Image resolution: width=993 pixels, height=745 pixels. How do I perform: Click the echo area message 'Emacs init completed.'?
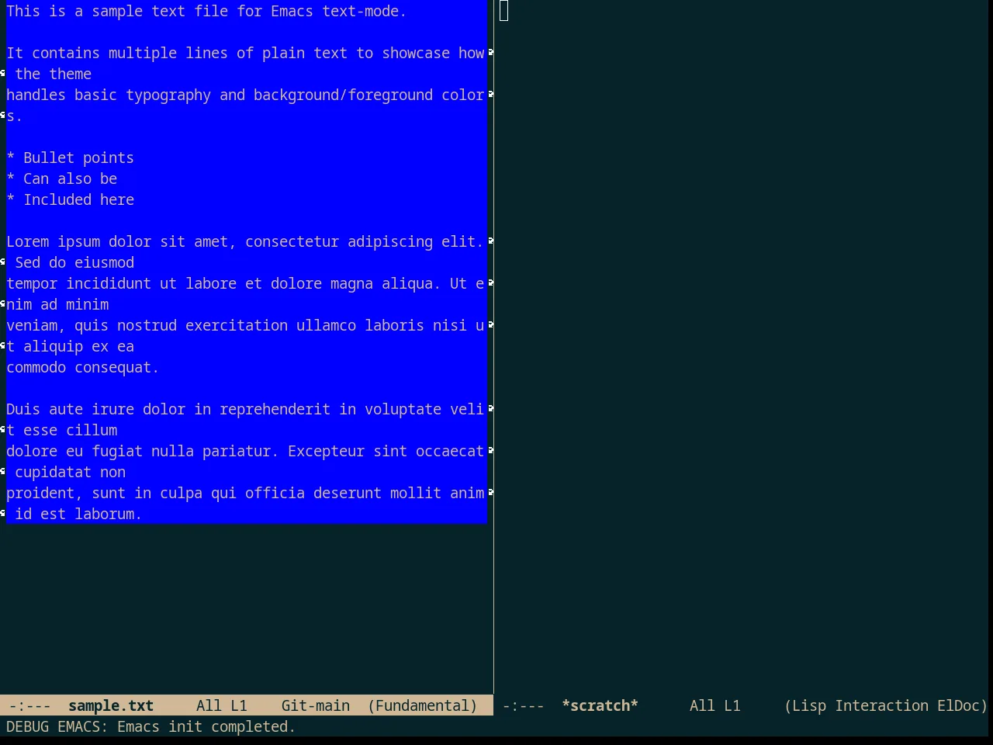pos(206,726)
